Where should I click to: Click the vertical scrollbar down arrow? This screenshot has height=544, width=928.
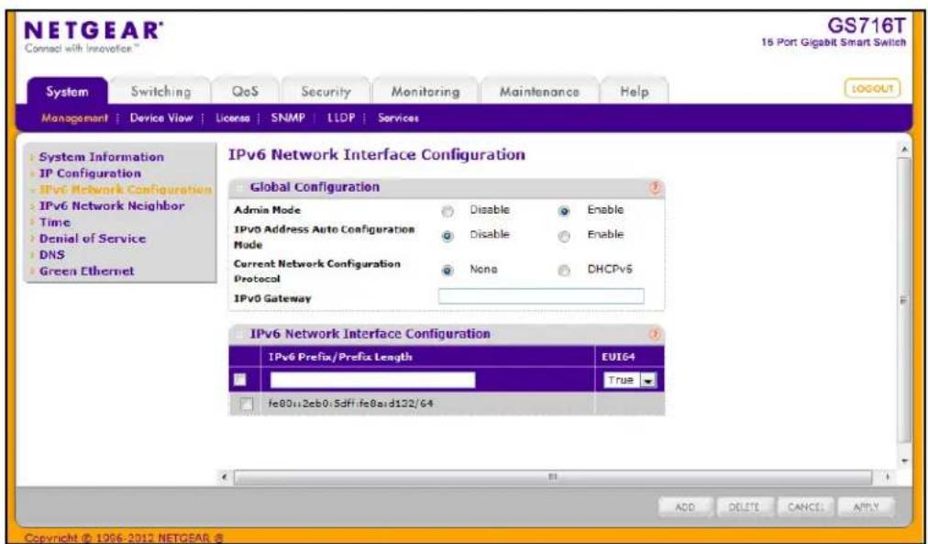(904, 461)
